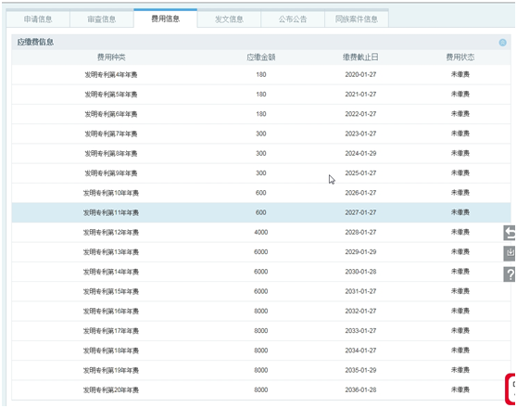The height and width of the screenshot is (408, 517).
Task: Click the amount 6000 in the 第13年年费 row
Action: click(x=260, y=252)
